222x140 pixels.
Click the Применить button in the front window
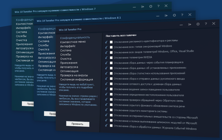78,124
